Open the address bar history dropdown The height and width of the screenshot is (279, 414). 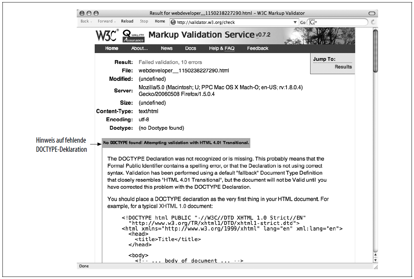point(295,22)
